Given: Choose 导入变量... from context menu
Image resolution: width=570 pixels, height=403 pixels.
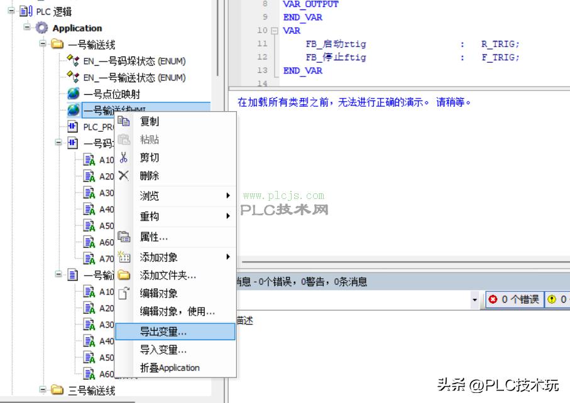Looking at the screenshot, I should pos(175,350).
